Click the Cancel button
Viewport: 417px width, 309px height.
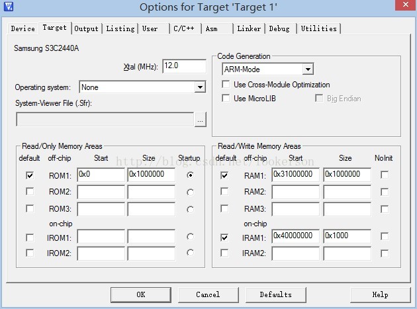(x=208, y=294)
